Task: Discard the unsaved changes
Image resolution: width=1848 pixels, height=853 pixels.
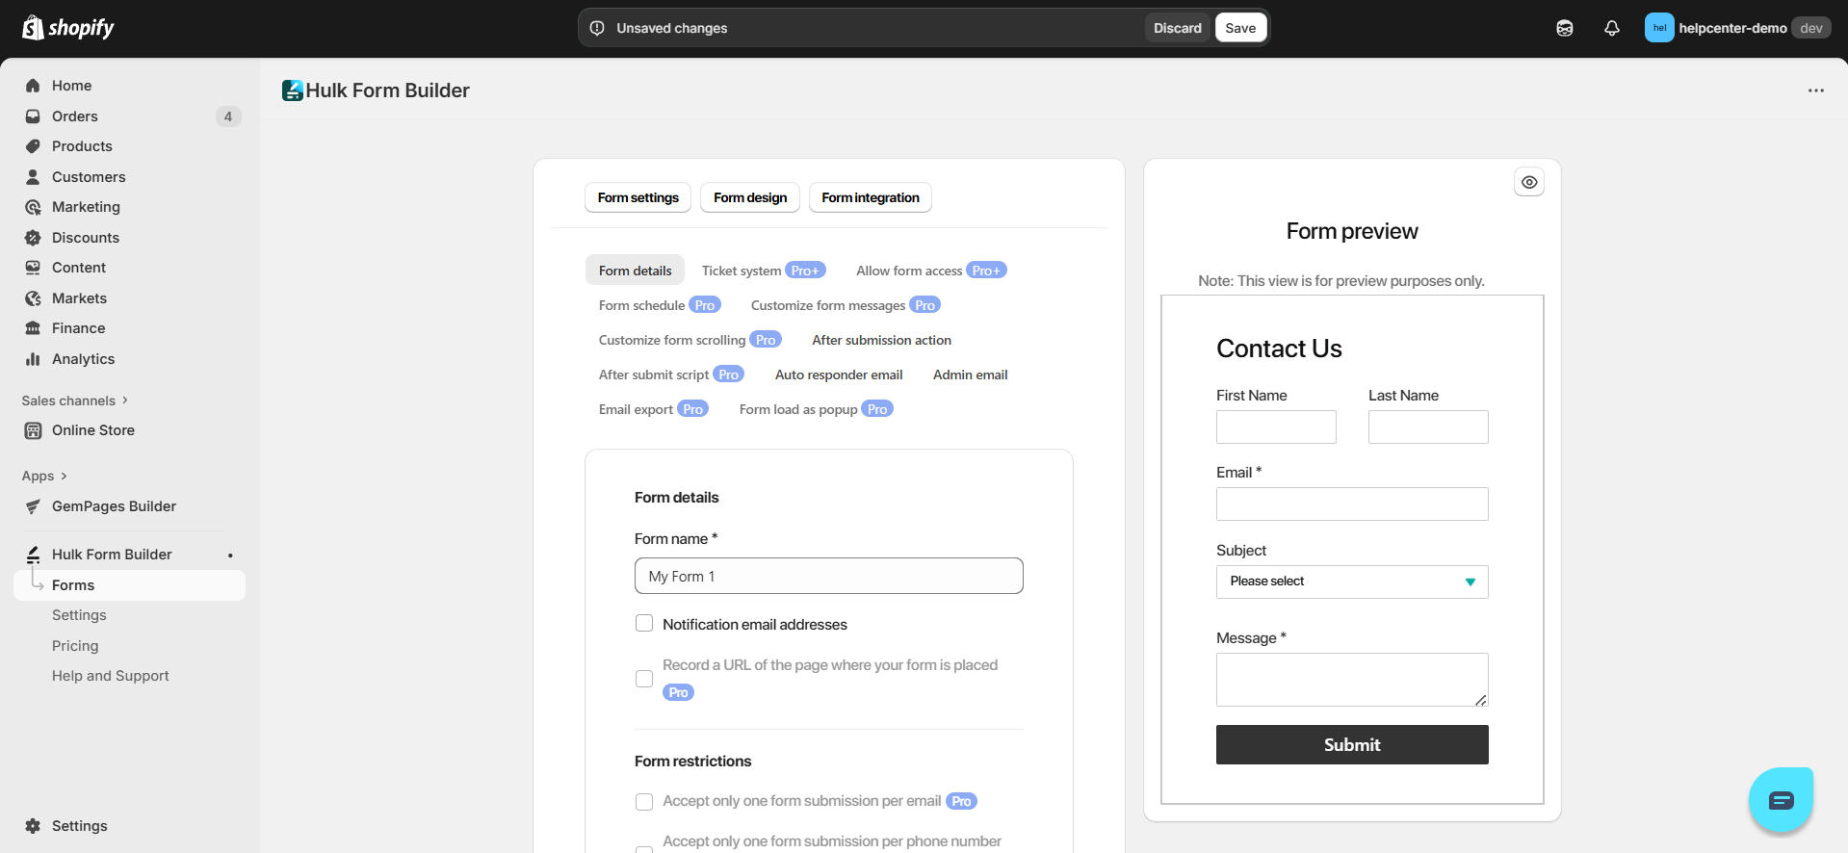Action: pos(1177,28)
